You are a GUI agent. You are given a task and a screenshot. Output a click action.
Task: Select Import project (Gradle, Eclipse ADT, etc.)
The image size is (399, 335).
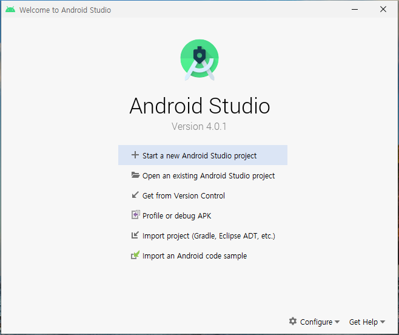click(x=203, y=235)
